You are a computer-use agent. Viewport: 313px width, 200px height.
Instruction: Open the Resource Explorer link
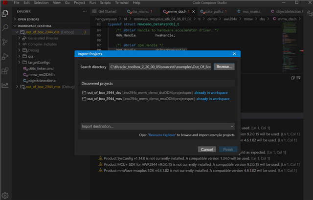click(162, 135)
